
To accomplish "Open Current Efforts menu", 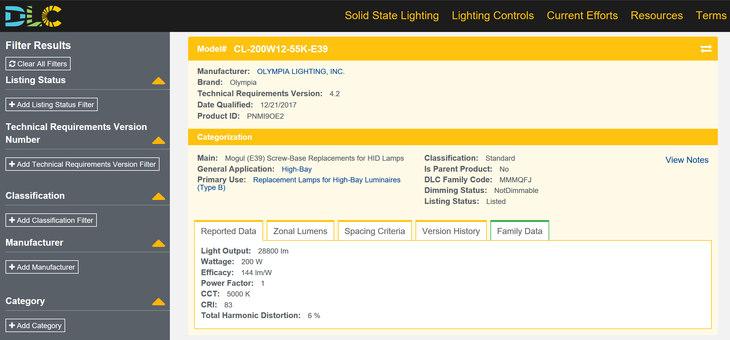I will point(582,16).
